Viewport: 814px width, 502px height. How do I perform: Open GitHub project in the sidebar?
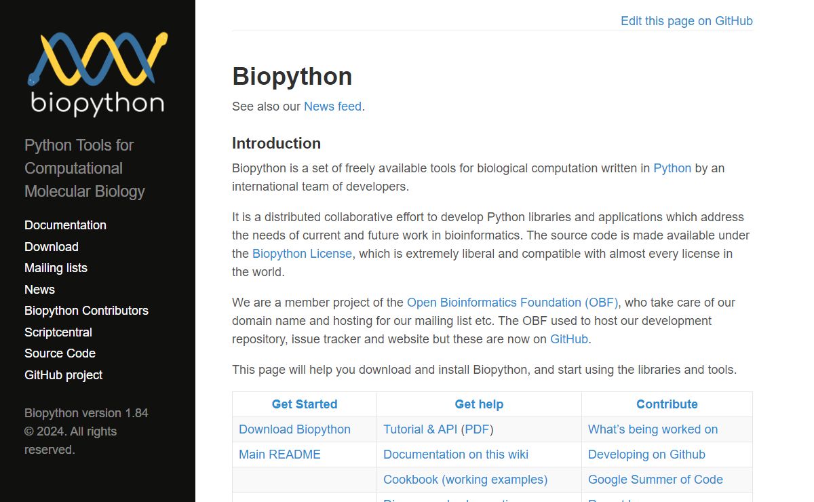[x=63, y=375]
